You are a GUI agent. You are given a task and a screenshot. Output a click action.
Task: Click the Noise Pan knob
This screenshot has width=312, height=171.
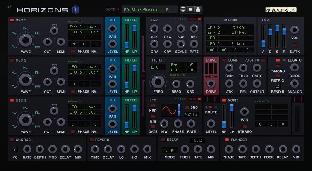[245, 112]
